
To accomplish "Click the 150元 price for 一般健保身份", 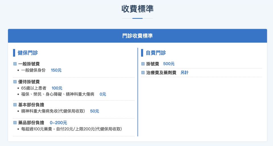I will pyautogui.click(x=56, y=70).
